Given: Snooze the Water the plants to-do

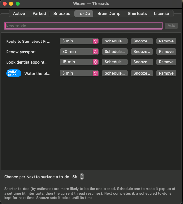Looking at the screenshot, I should (x=142, y=73).
